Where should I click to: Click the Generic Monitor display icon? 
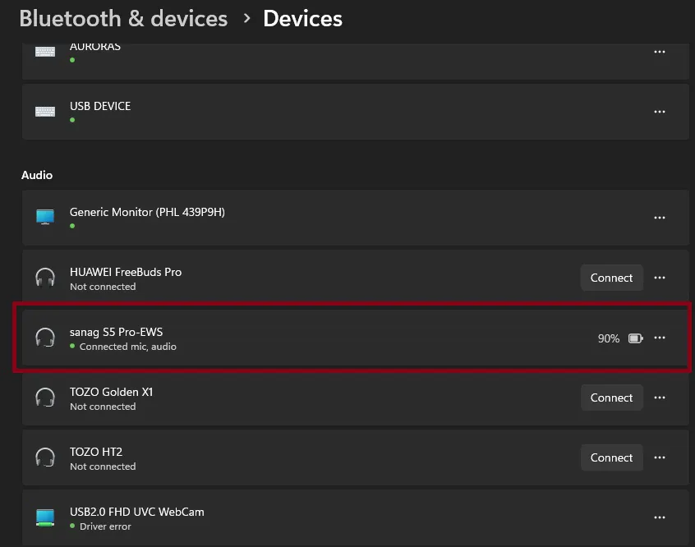pos(45,217)
